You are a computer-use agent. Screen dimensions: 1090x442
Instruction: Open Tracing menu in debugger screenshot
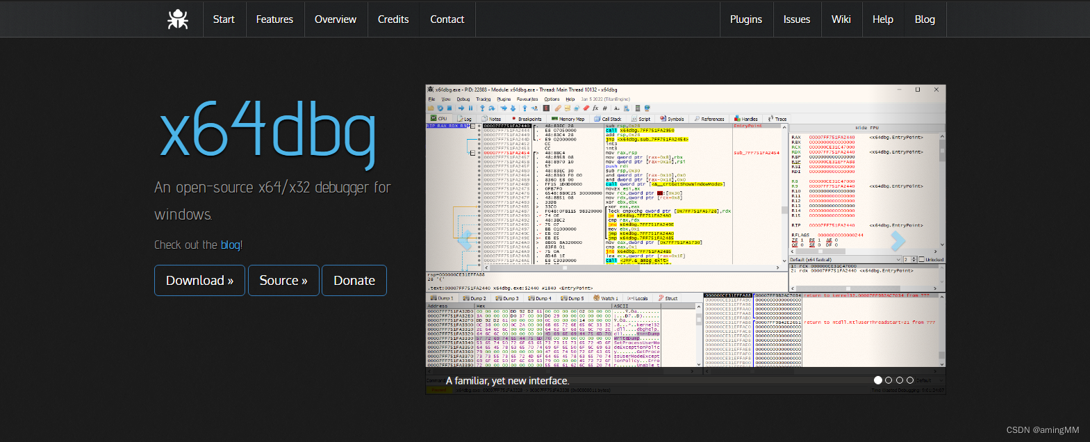(483, 99)
